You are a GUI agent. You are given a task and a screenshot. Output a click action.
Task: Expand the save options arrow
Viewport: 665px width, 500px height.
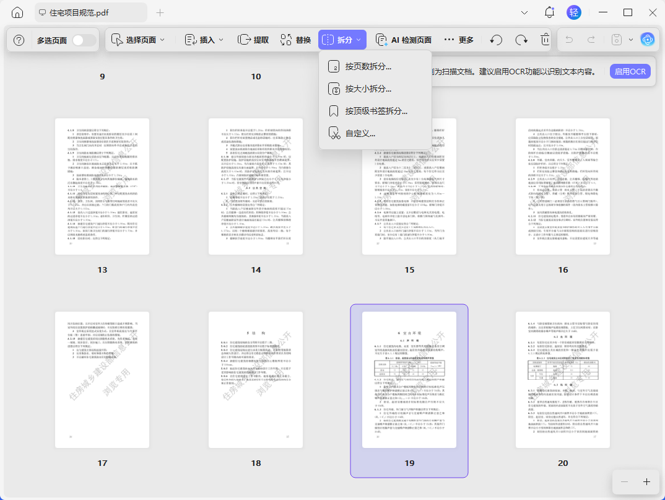click(631, 40)
